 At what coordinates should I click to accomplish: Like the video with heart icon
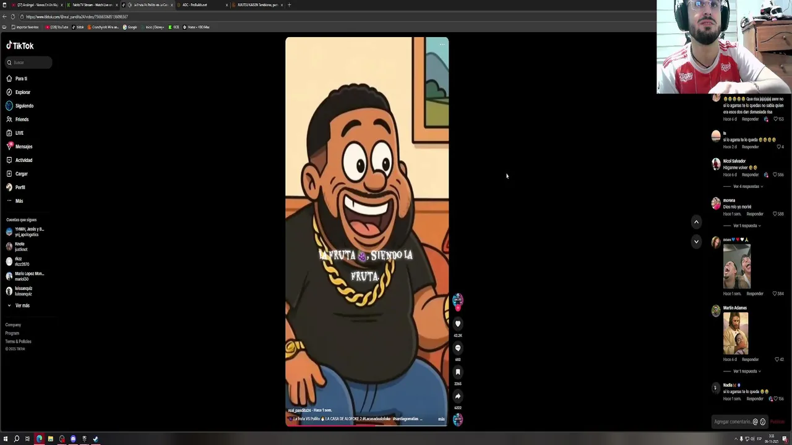458,324
